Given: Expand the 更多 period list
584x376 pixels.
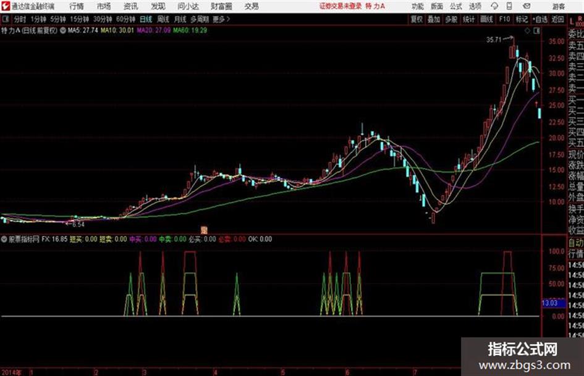Looking at the screenshot, I should click(221, 19).
